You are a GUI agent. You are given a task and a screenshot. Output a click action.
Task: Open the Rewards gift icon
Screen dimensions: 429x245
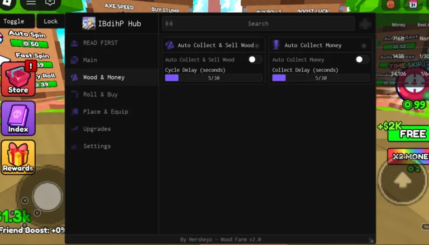coord(18,157)
